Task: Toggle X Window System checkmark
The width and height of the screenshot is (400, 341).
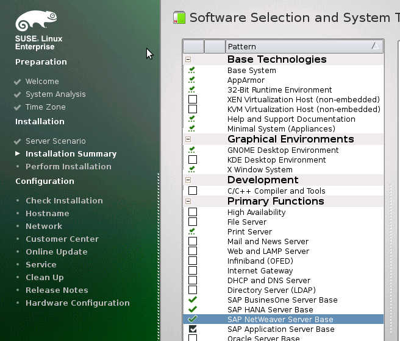Action: click(x=192, y=169)
